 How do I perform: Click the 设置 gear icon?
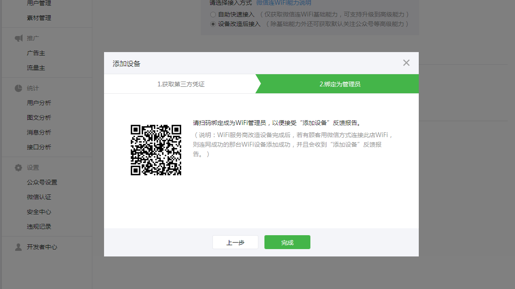pyautogui.click(x=18, y=167)
